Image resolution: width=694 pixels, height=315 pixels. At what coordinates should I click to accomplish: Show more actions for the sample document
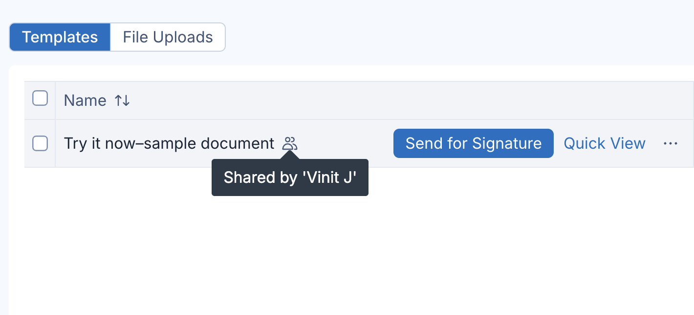coord(671,143)
